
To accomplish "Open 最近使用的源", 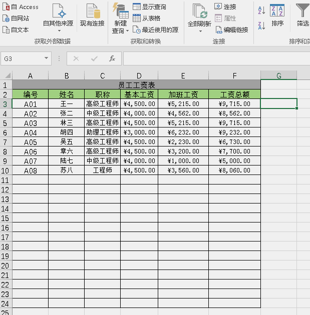I will [x=156, y=30].
